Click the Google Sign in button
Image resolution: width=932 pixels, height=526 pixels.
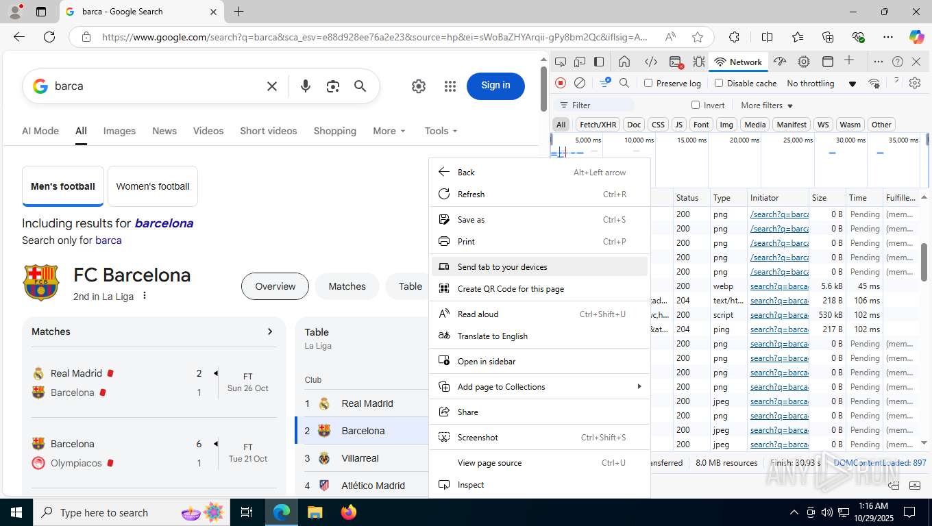[495, 86]
